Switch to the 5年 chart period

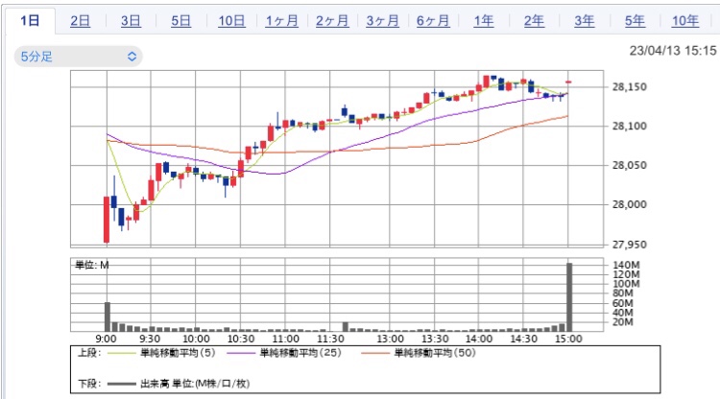coord(635,21)
